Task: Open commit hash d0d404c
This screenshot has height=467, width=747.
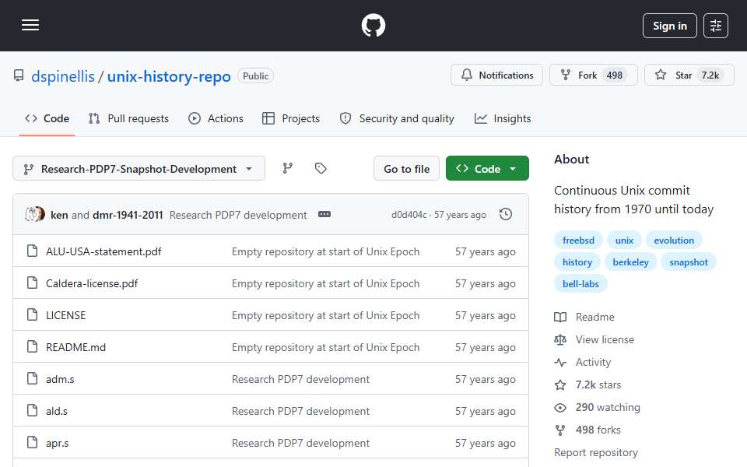Action: pyautogui.click(x=409, y=215)
